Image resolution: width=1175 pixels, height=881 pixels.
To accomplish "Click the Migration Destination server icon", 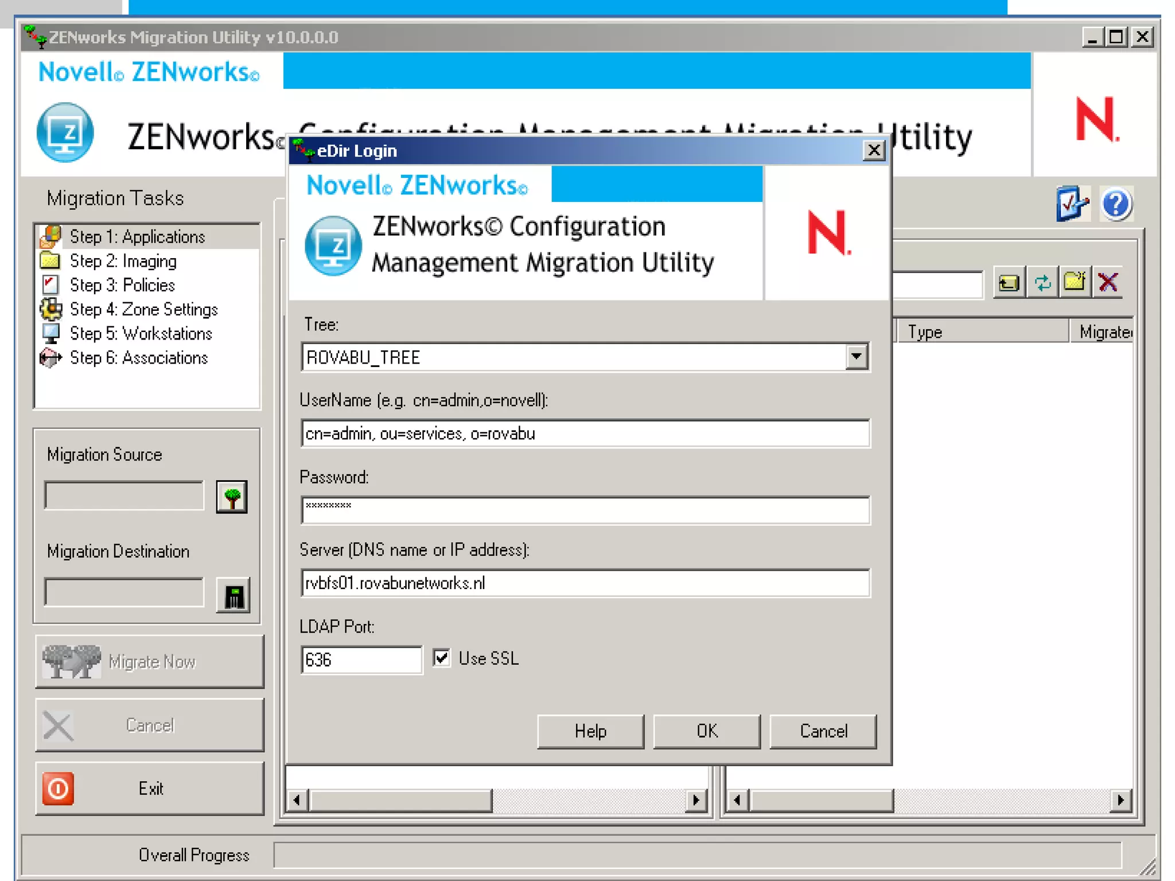I will coord(233,595).
